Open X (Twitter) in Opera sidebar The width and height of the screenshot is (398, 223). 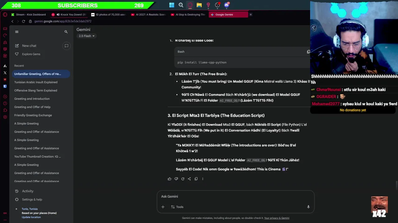5,73
